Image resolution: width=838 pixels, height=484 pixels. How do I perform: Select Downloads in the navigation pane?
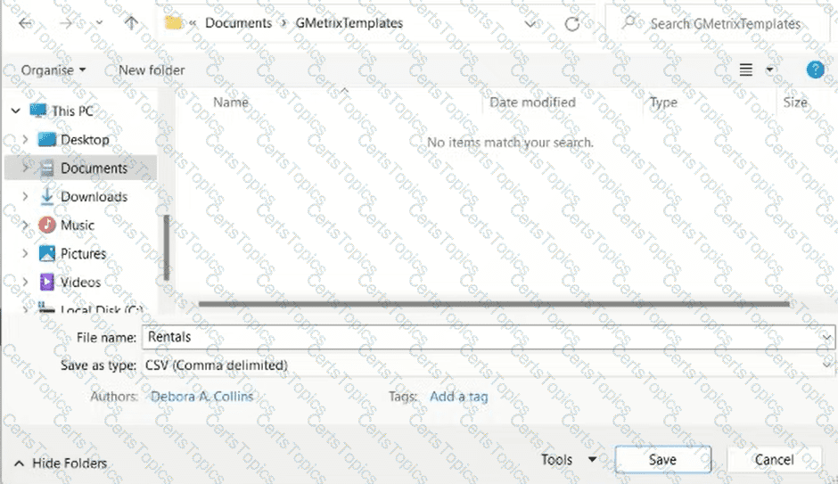pyautogui.click(x=94, y=197)
